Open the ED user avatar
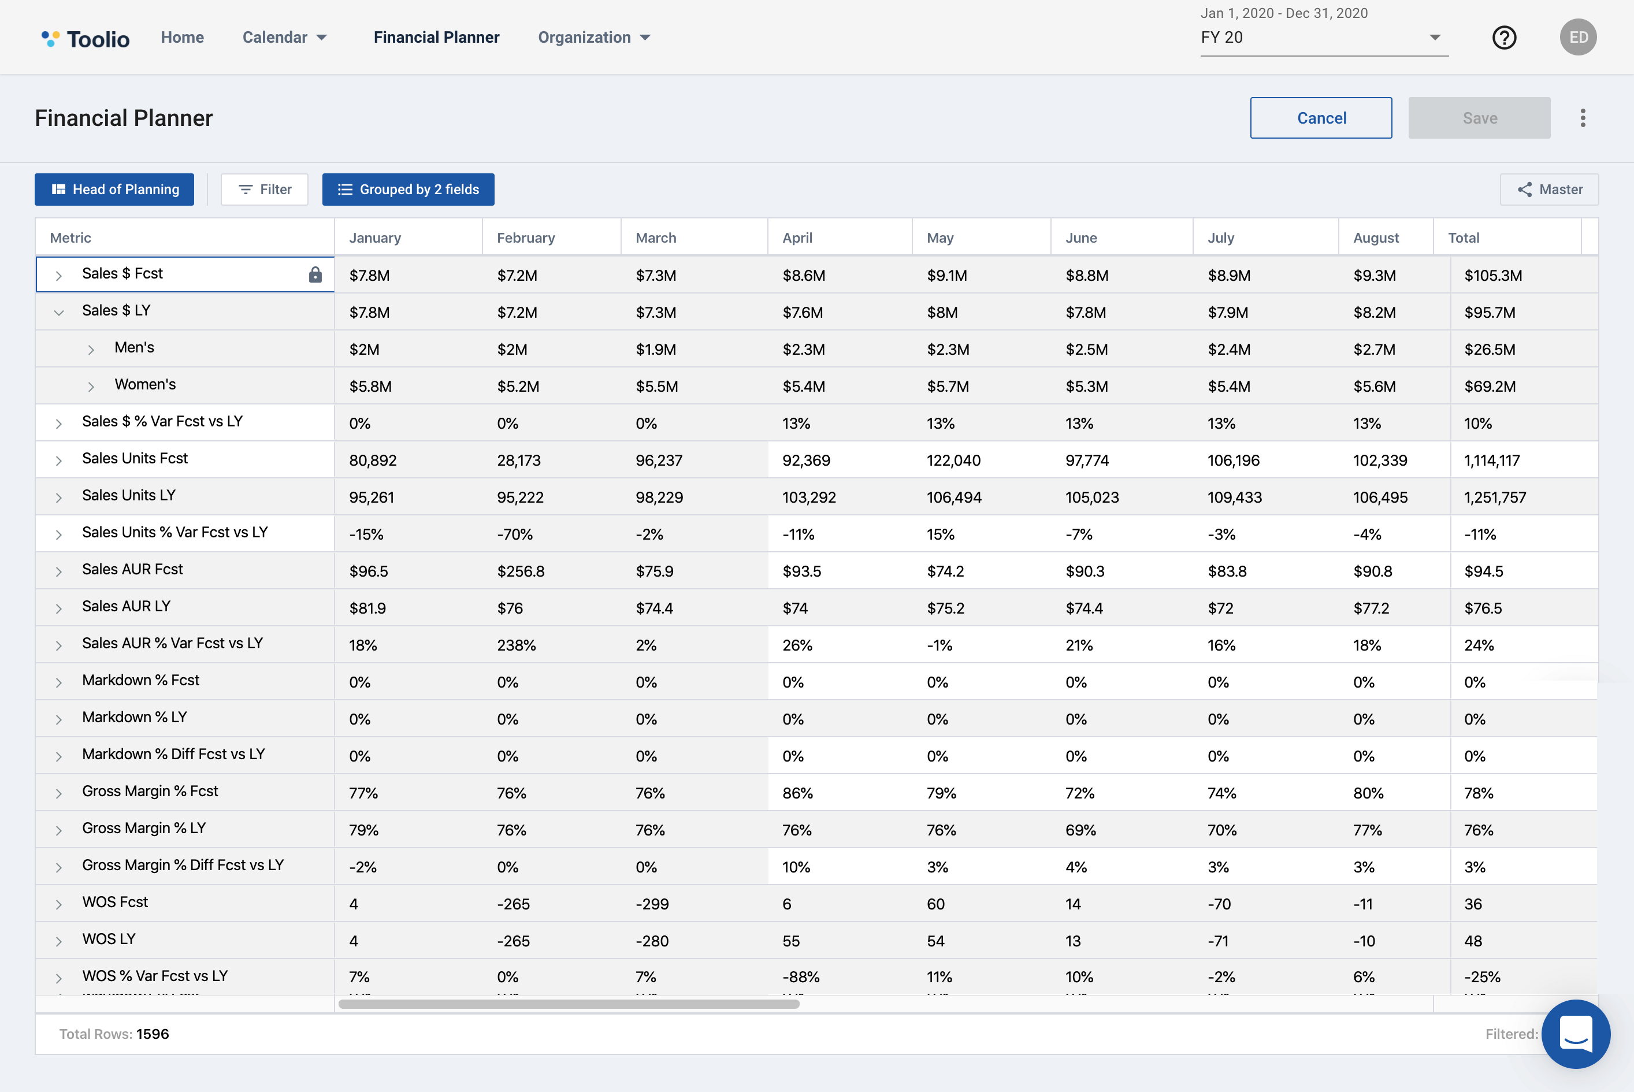Screen dimensions: 1634x1092 1579,38
